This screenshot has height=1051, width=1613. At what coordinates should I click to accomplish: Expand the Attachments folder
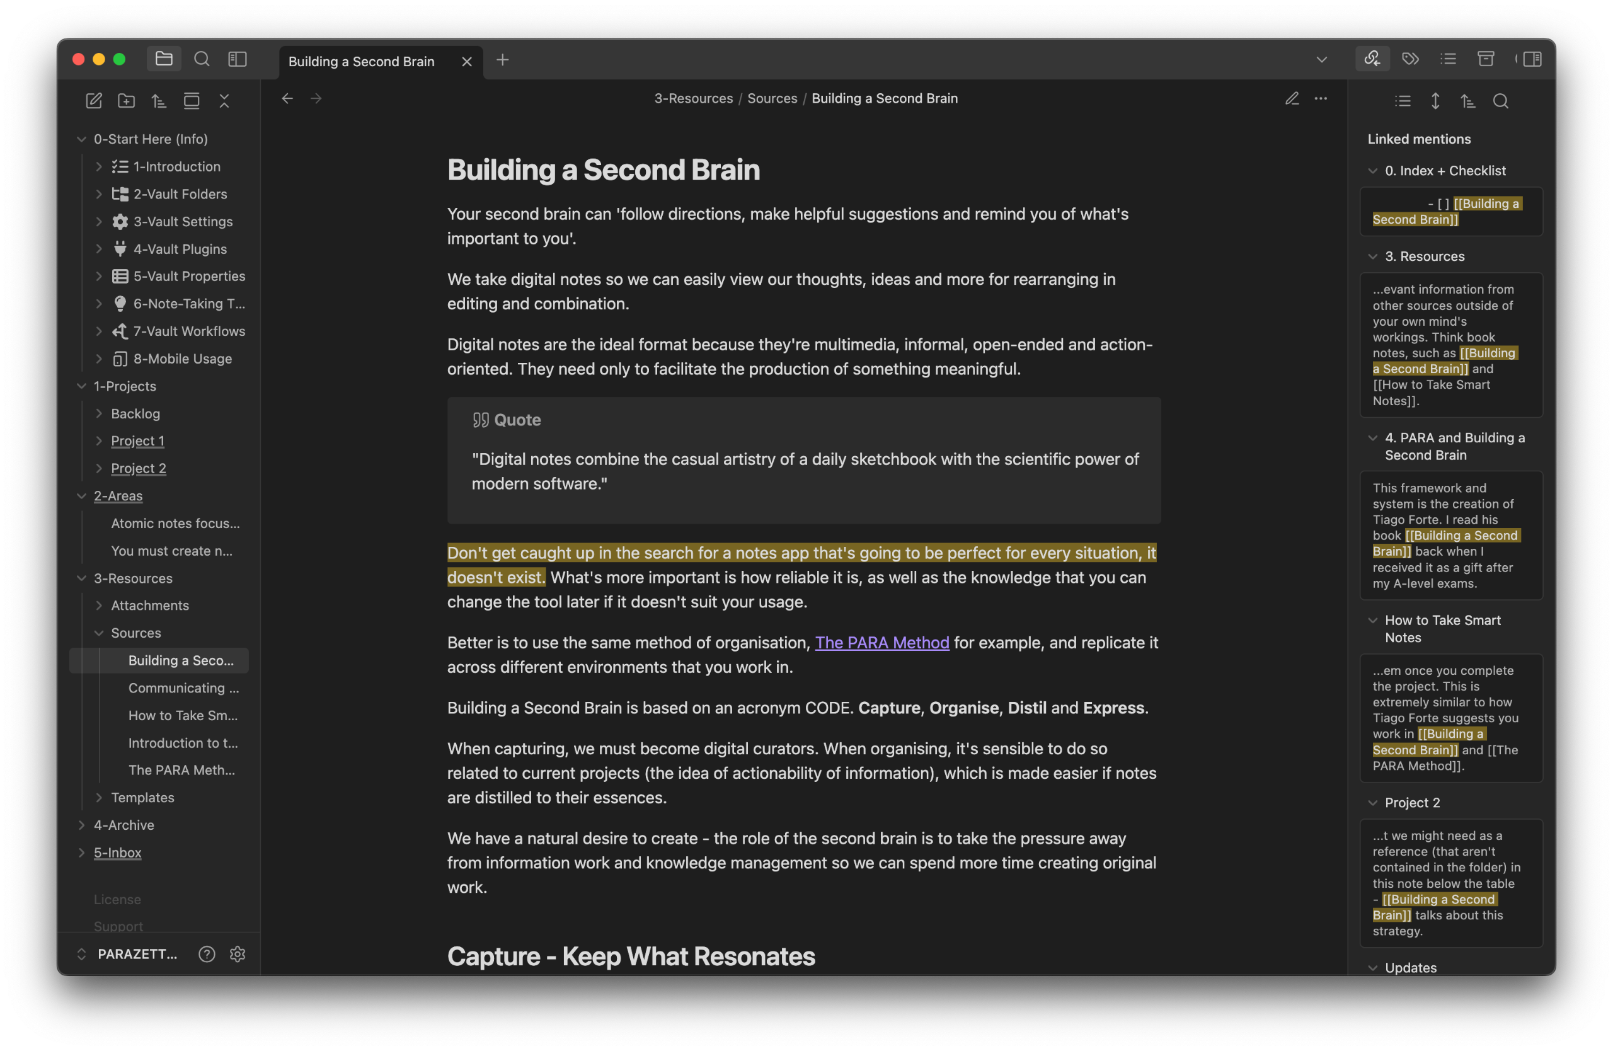(99, 605)
